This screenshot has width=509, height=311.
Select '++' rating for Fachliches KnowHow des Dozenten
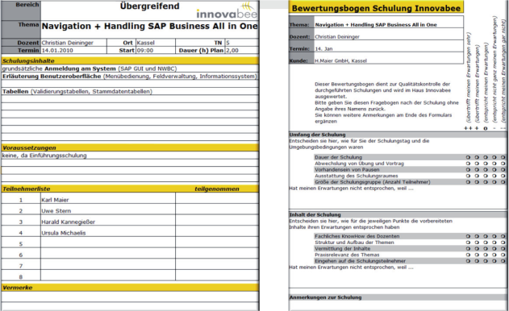click(x=468, y=236)
